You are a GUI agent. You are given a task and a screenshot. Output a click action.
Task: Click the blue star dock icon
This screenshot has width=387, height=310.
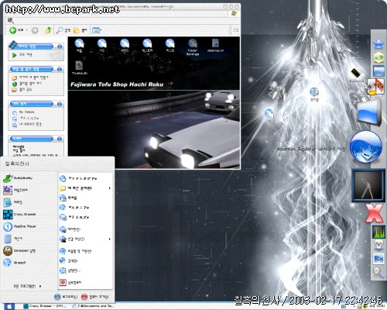click(x=378, y=45)
